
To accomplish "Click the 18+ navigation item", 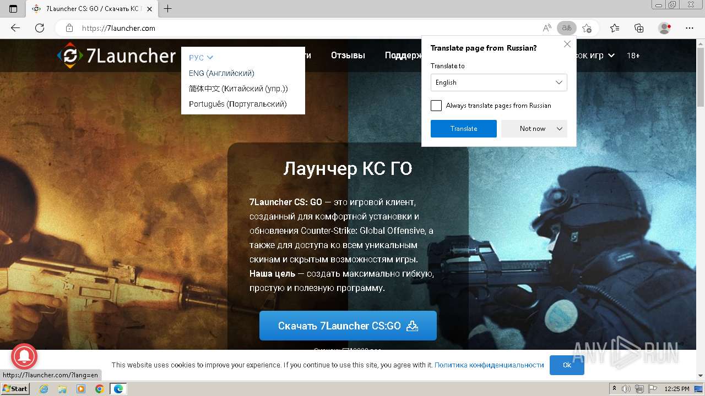I will pyautogui.click(x=633, y=56).
